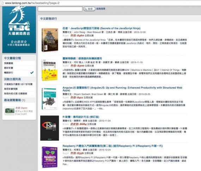
Task: Click the 2015-12-30 publication date text
Action: (140, 32)
